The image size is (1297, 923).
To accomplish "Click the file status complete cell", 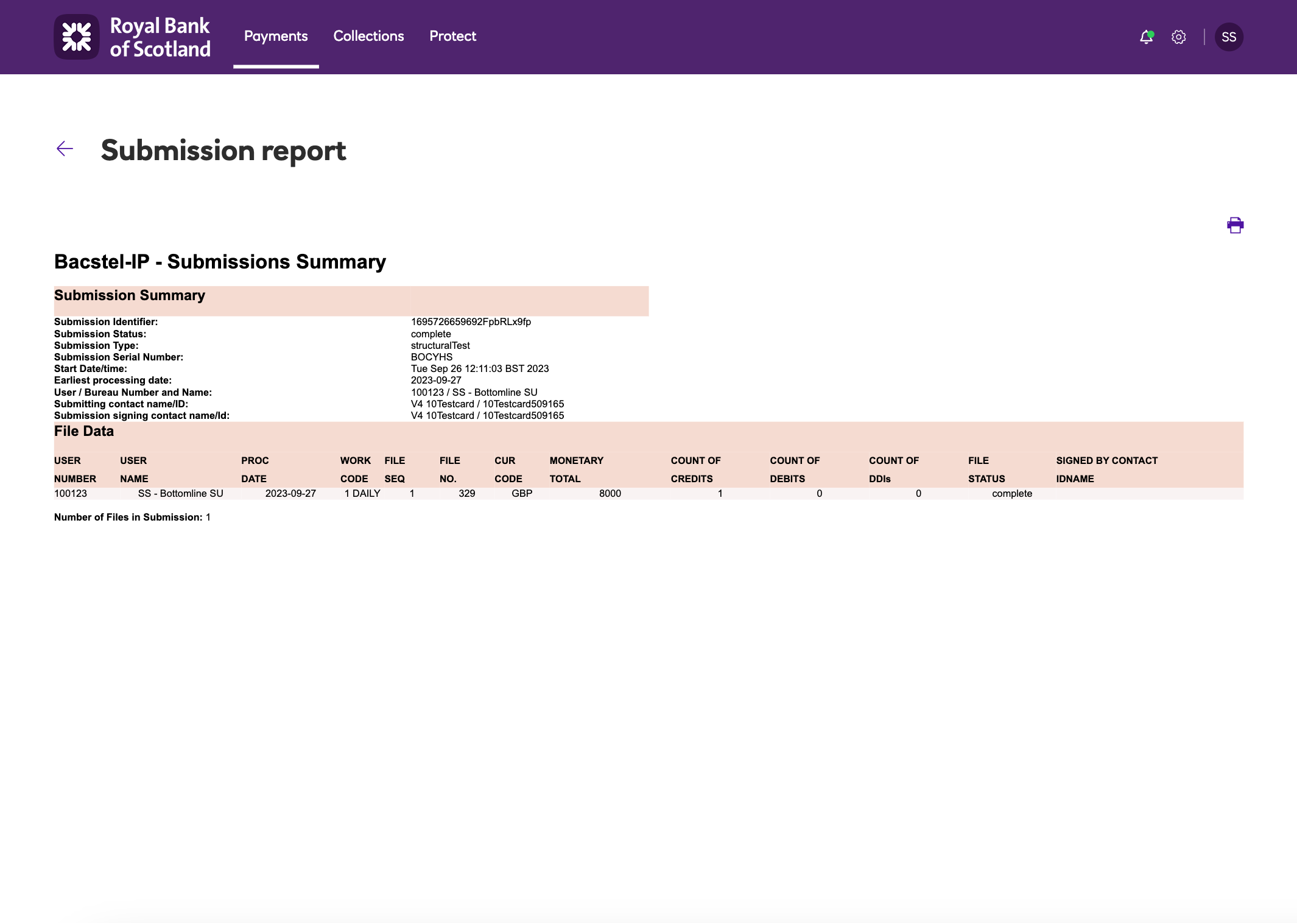I will pyautogui.click(x=1012, y=493).
